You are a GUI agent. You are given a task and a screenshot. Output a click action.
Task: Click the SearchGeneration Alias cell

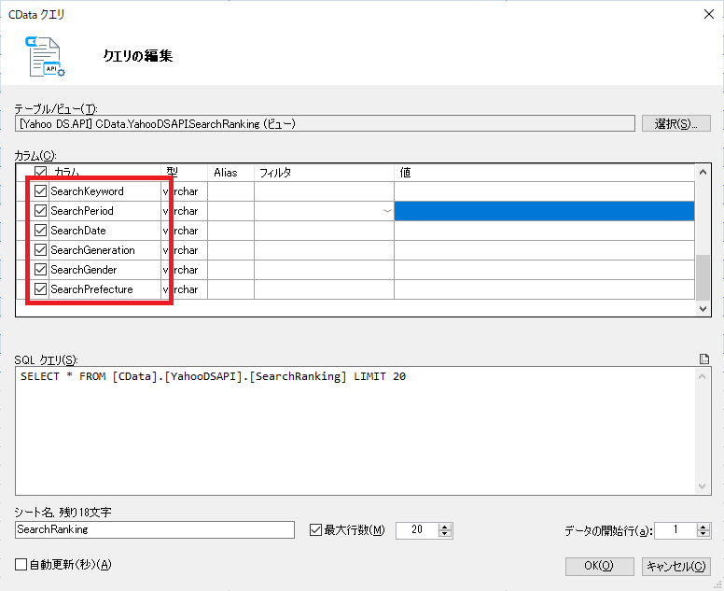pos(230,250)
